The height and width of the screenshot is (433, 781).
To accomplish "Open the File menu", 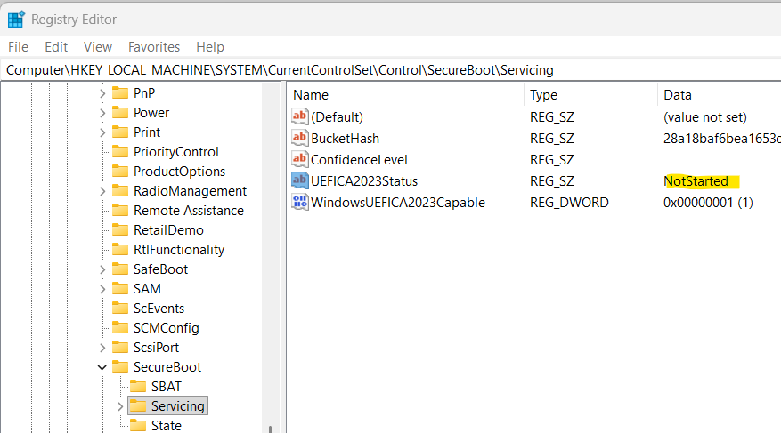I will (x=18, y=47).
